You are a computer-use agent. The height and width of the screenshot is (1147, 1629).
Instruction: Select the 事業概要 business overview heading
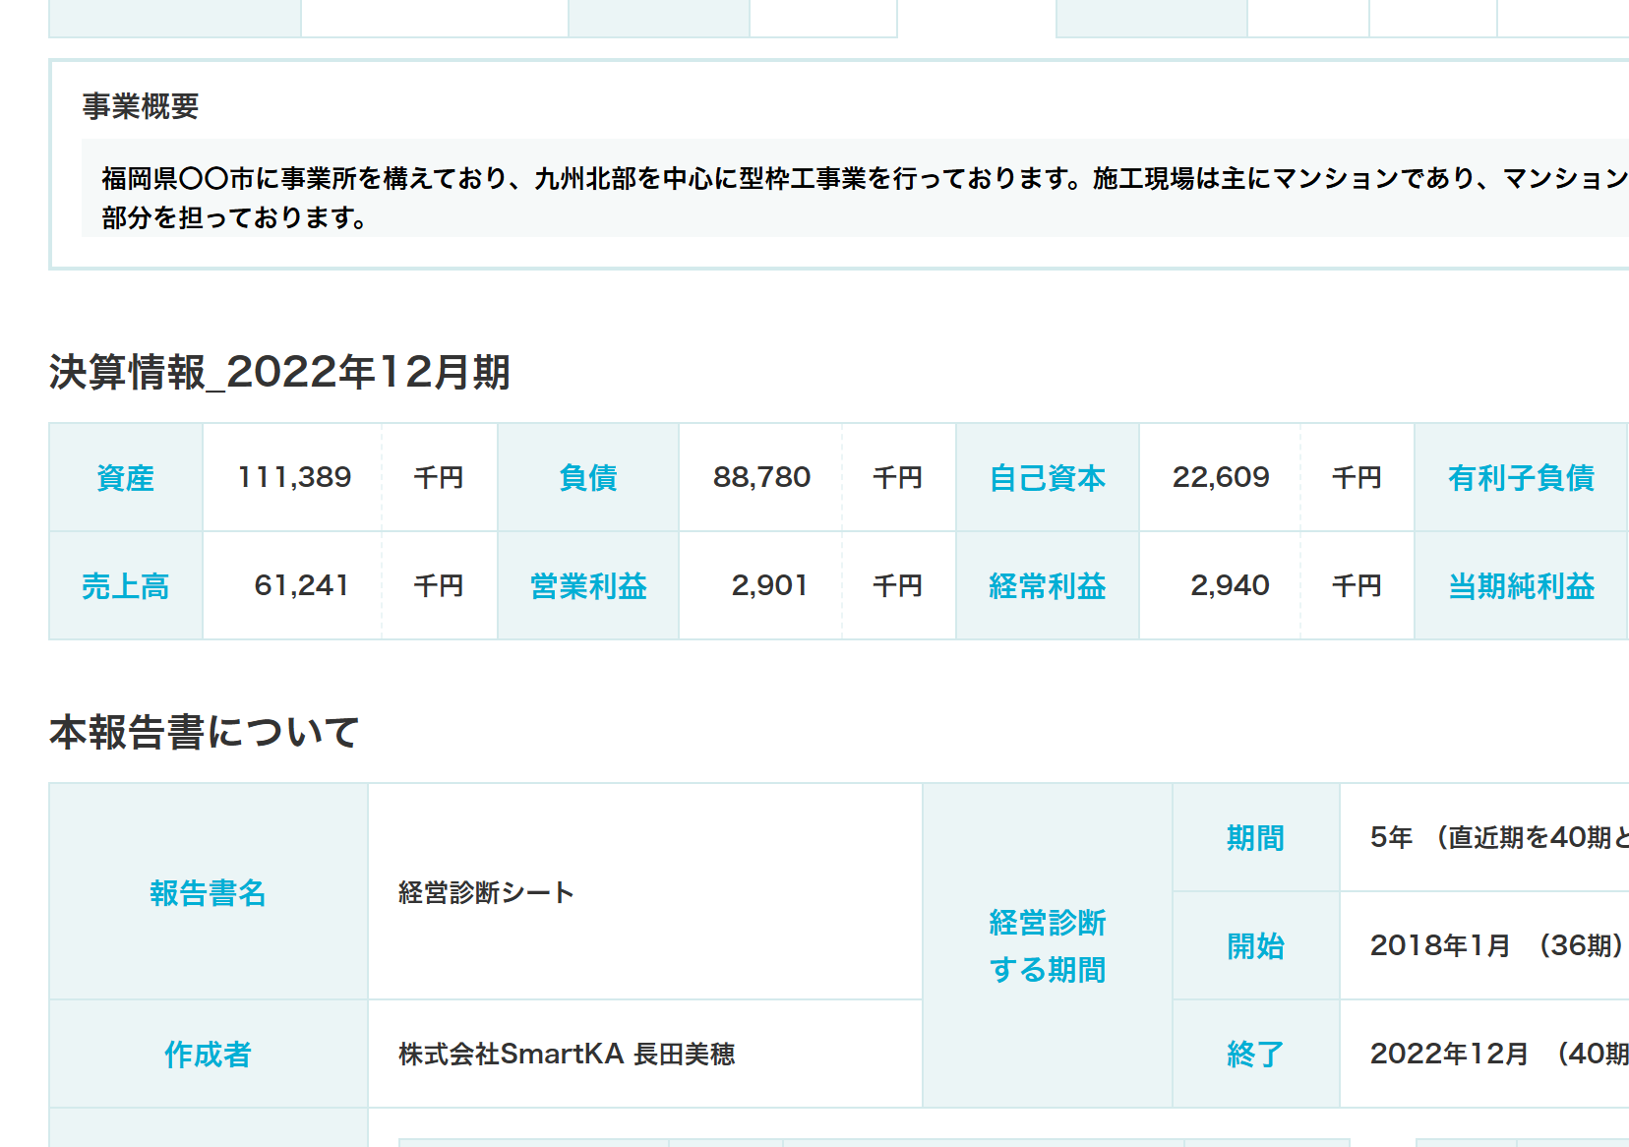pos(139,110)
